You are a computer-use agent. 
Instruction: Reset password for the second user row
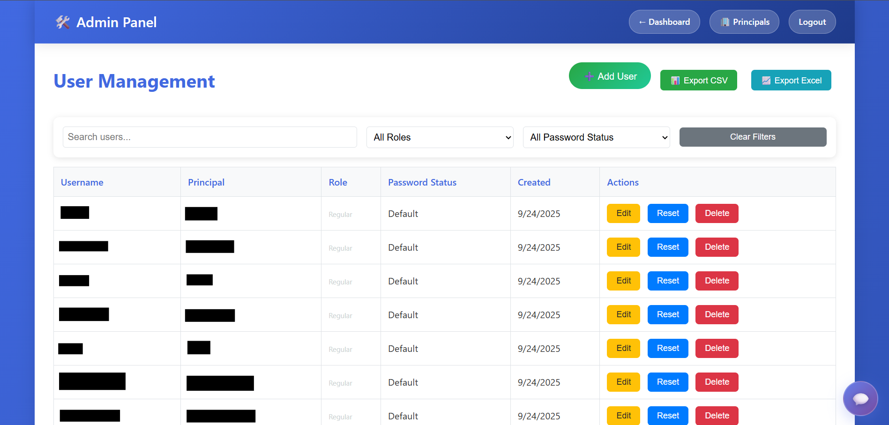[667, 247]
